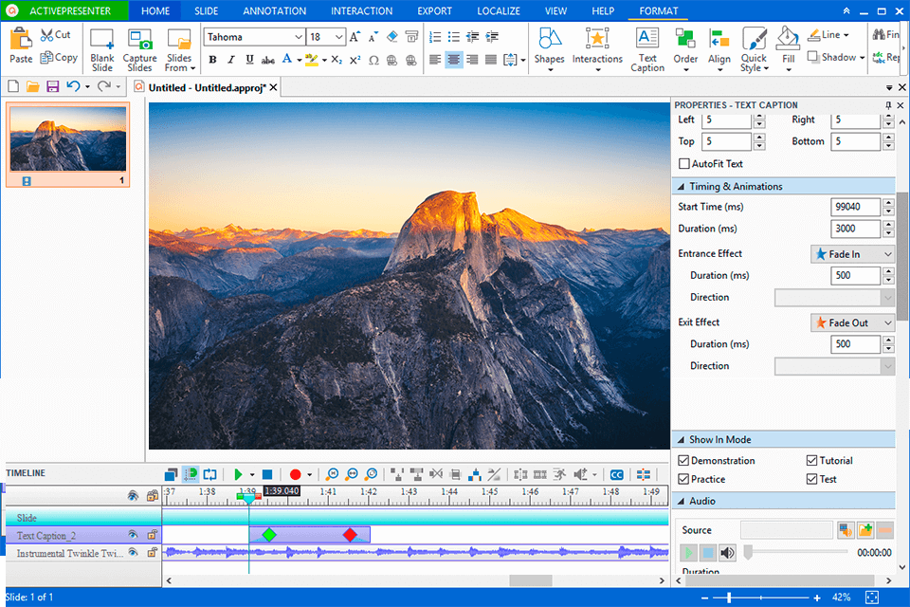The height and width of the screenshot is (607, 910).
Task: Click the Underline formatting icon
Action: pyautogui.click(x=249, y=59)
